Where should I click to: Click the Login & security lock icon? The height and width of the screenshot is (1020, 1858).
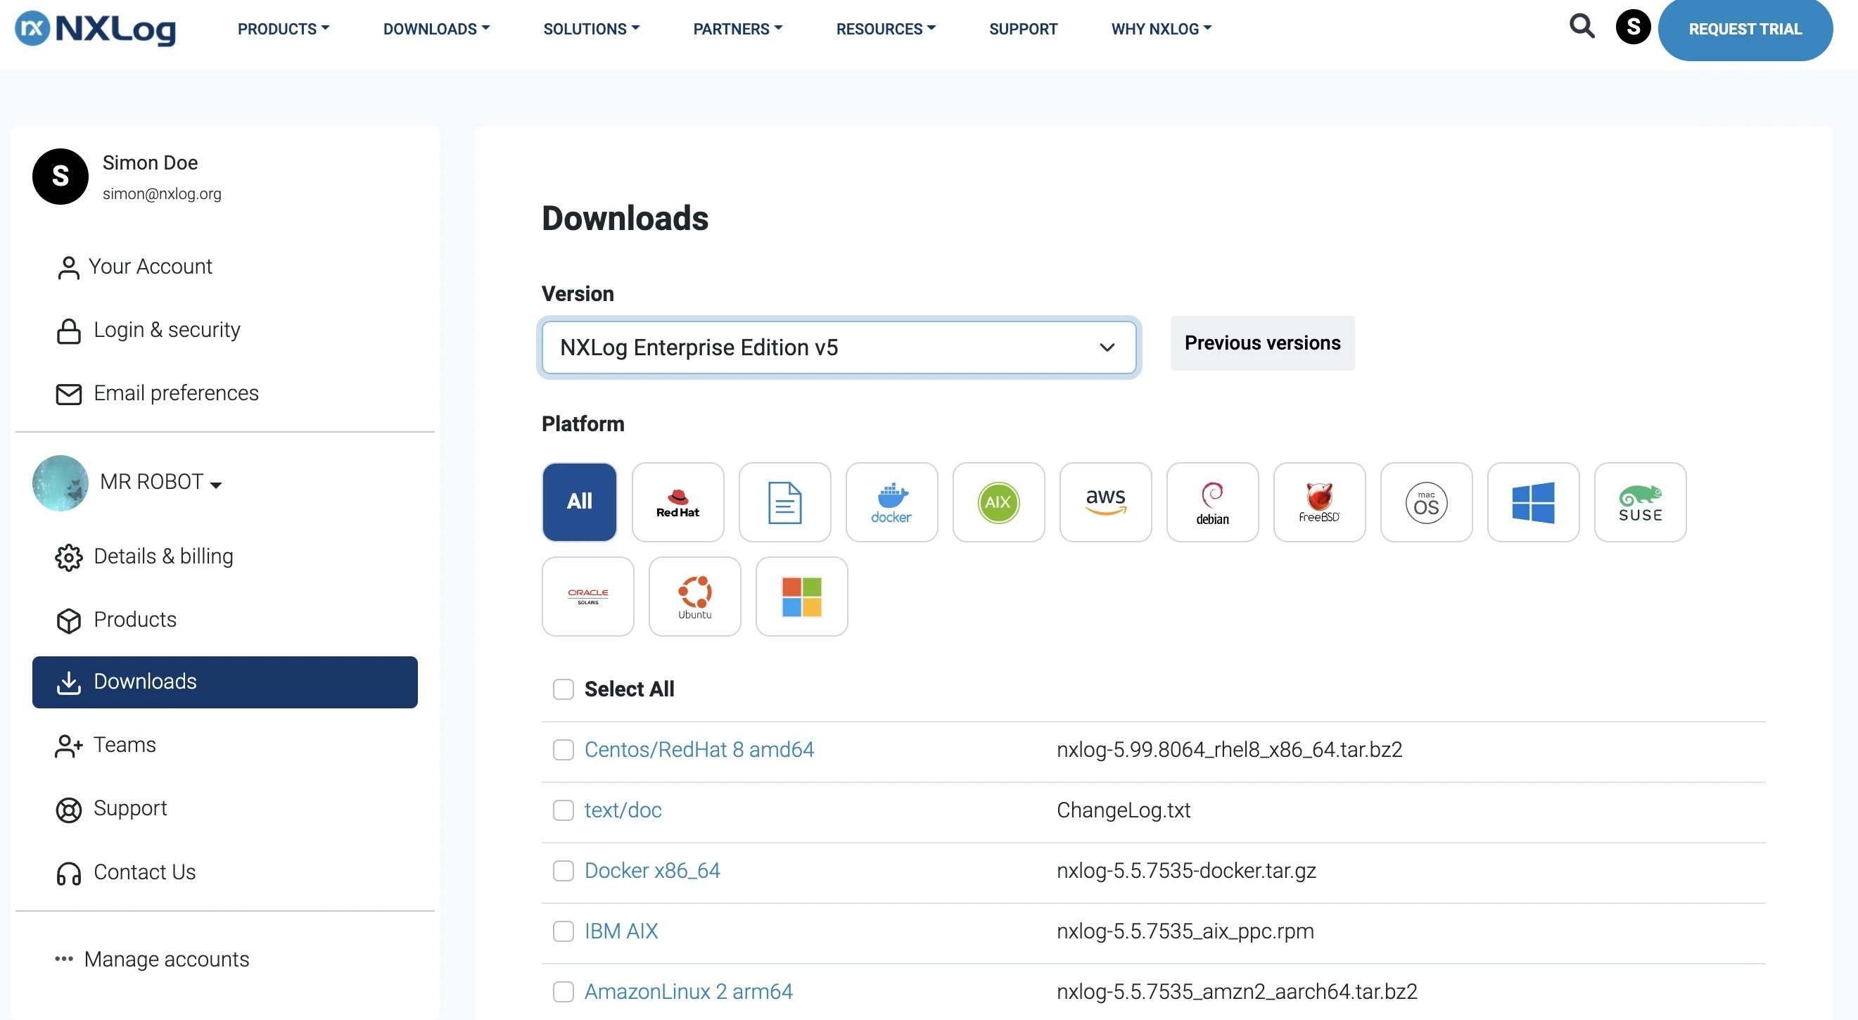[x=68, y=331]
